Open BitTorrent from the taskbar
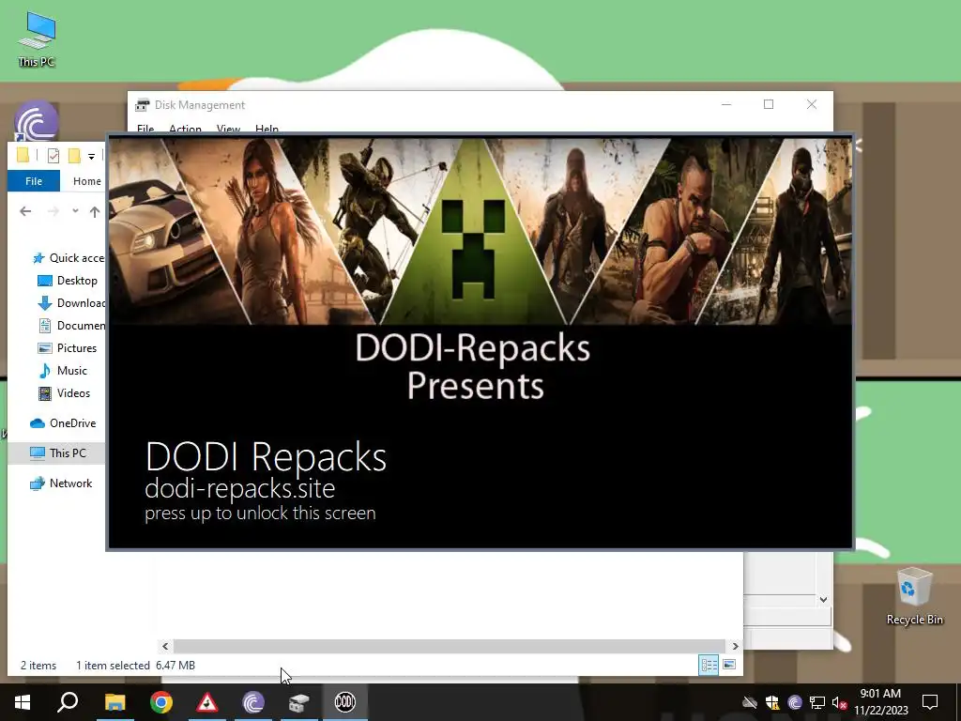Viewport: 961px width, 721px height. (x=253, y=702)
